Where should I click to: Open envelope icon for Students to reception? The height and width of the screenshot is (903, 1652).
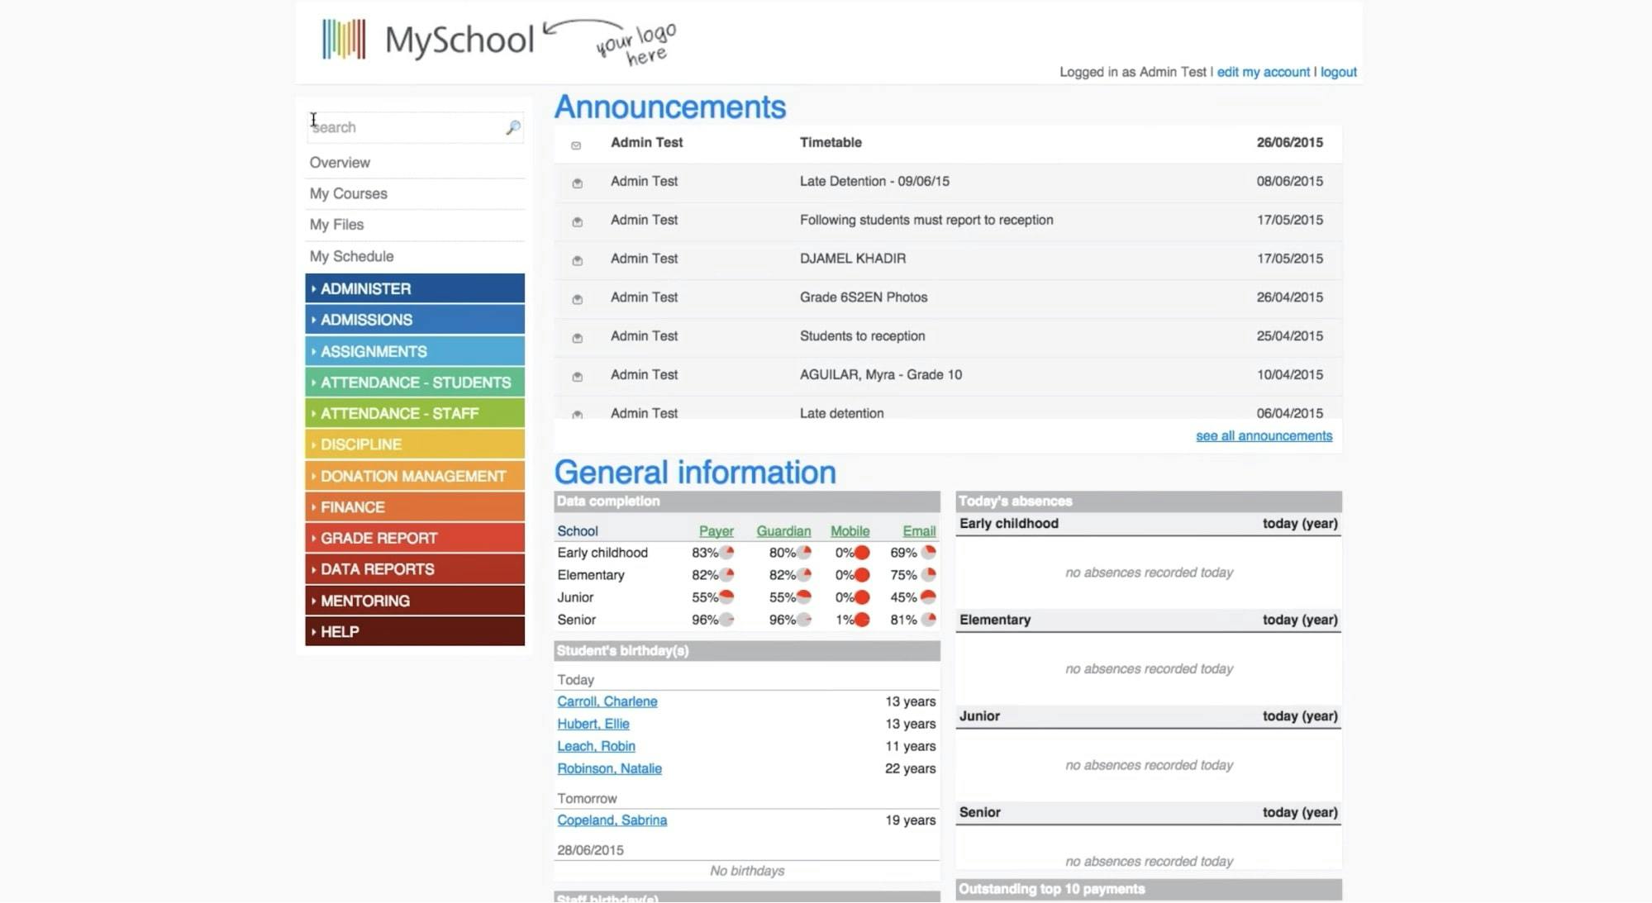click(577, 338)
